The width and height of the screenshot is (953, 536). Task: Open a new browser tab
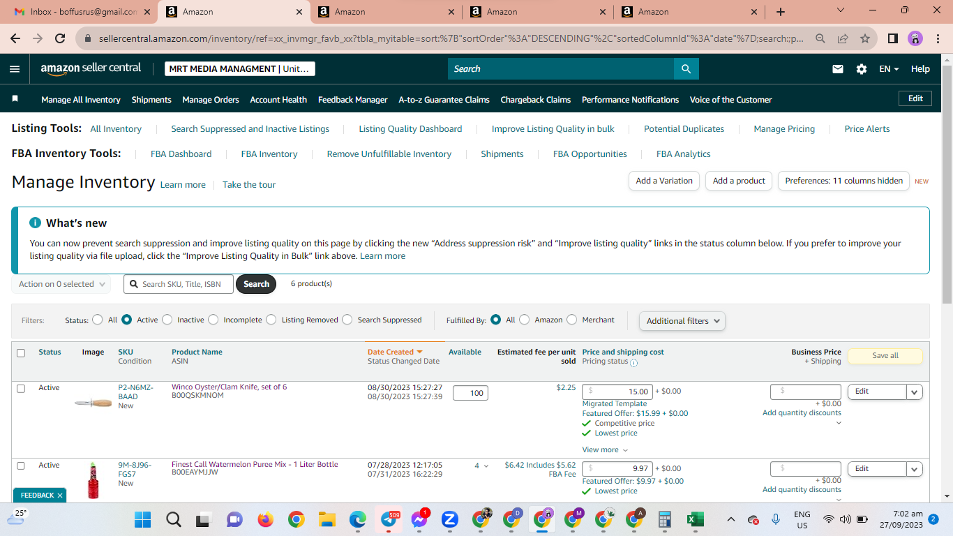pos(781,12)
